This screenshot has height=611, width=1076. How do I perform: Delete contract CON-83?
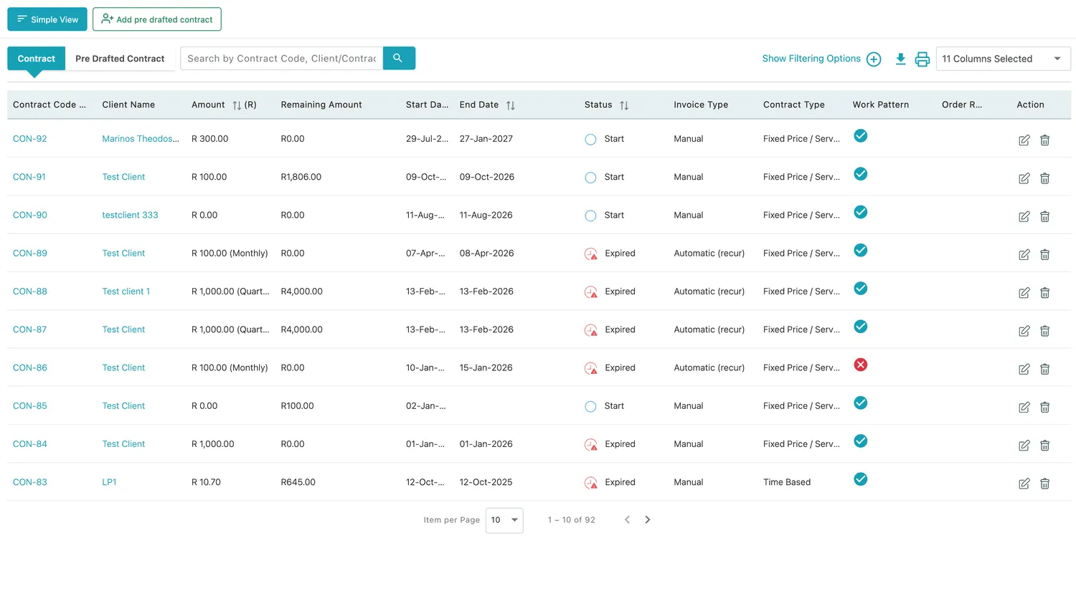pos(1044,483)
